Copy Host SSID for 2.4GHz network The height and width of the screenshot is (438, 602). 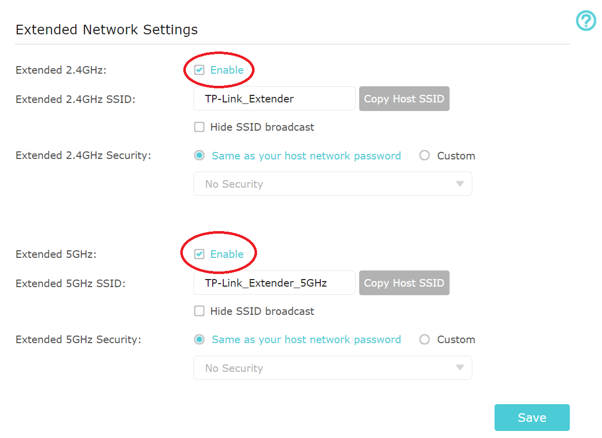(404, 99)
